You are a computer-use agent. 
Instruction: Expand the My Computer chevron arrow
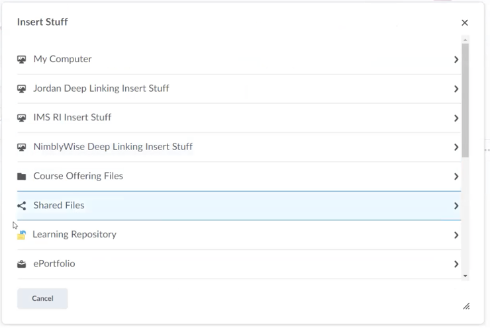click(456, 60)
